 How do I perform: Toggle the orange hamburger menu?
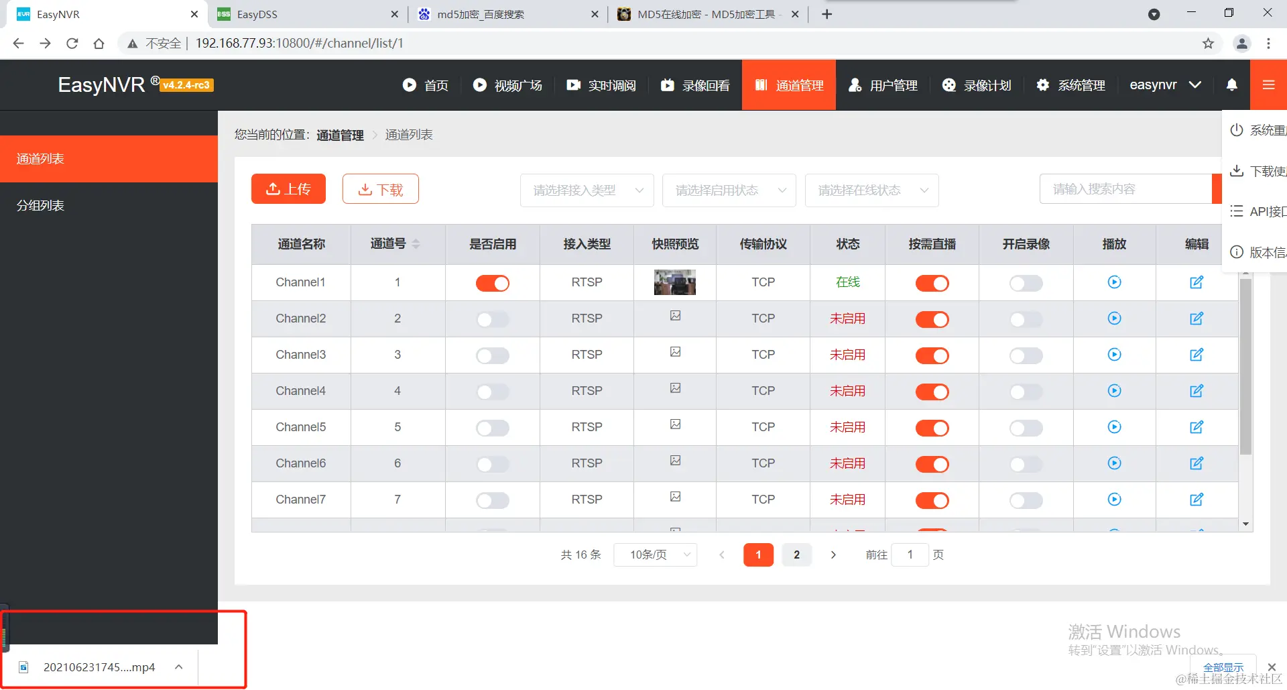1268,84
